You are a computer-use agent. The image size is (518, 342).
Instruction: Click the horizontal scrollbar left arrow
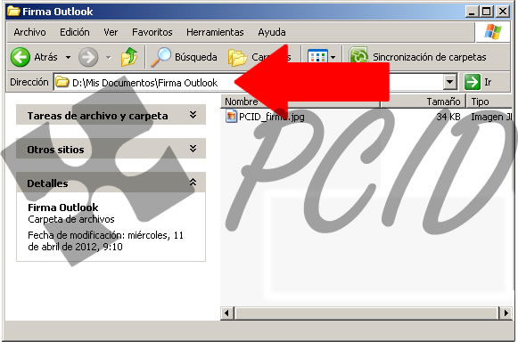click(x=227, y=313)
